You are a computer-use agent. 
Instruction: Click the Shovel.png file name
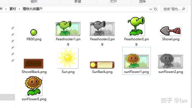pos(171,39)
